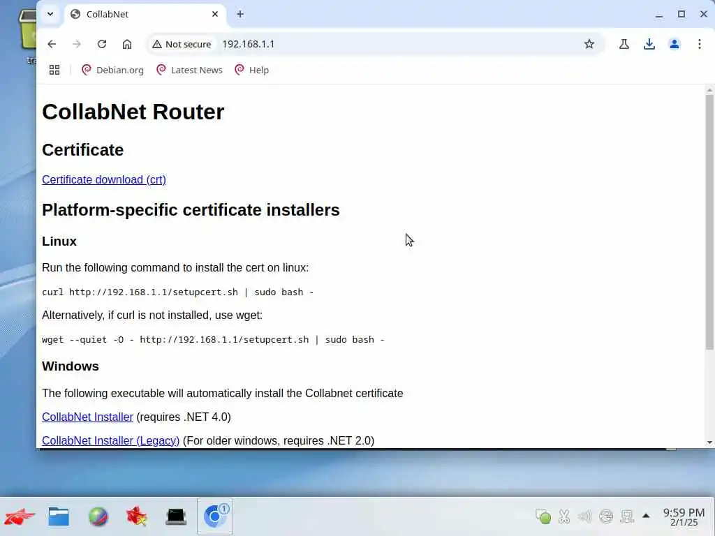This screenshot has height=536, width=715.
Task: Open the Debian.org bookmark
Action: (x=112, y=70)
